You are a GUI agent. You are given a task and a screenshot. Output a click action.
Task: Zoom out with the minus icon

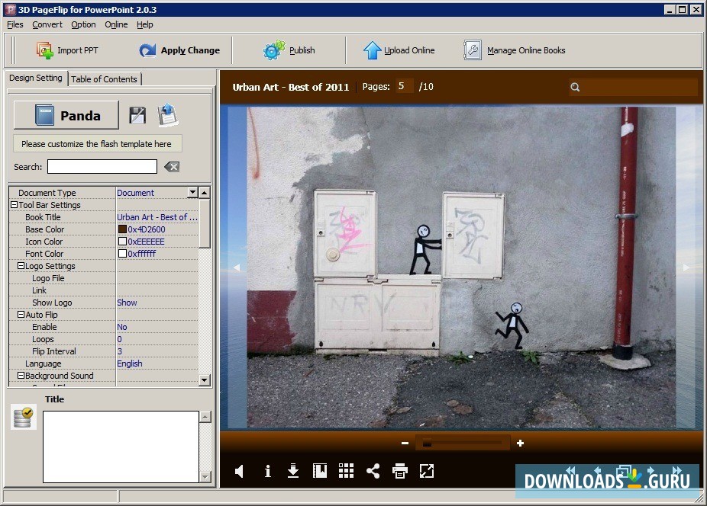[405, 444]
